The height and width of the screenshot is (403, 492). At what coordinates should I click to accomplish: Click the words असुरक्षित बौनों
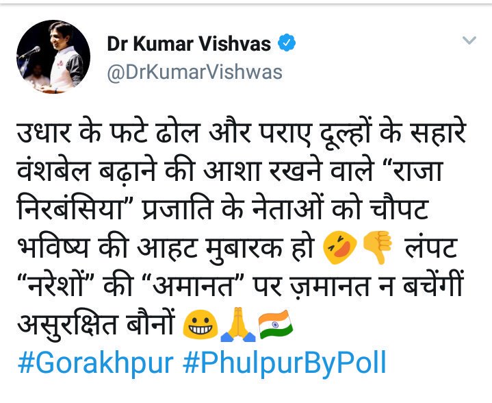(96, 323)
